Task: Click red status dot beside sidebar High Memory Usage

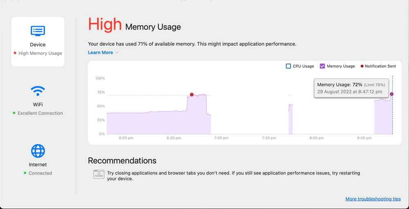Action: coord(15,53)
